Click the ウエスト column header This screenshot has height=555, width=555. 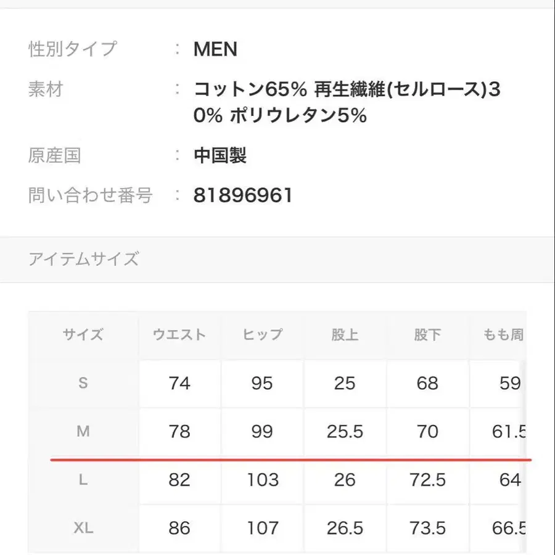pos(179,335)
